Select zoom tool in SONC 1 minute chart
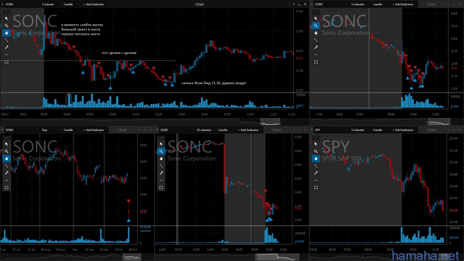The image size is (464, 261). tap(6, 26)
